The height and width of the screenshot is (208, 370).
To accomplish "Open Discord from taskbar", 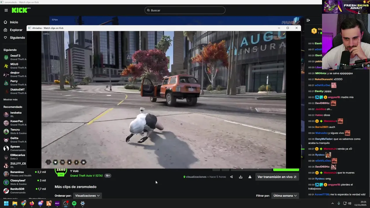I will pyautogui.click(x=40, y=203).
